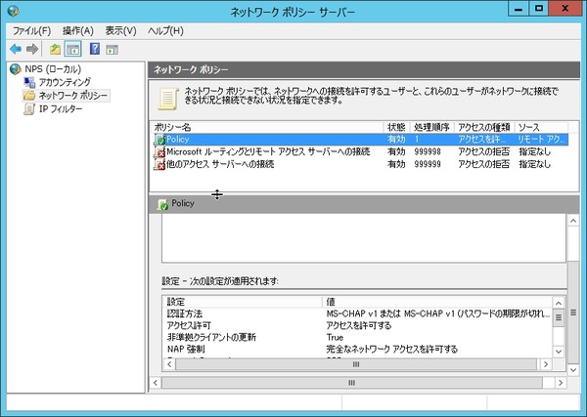Click the 設定 column header in settings table

pos(243,302)
